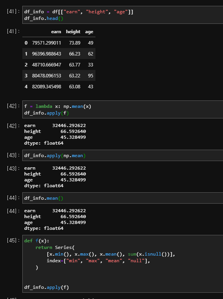Click earn value 80478.096153
The height and width of the screenshot is (299, 223).
47,76
